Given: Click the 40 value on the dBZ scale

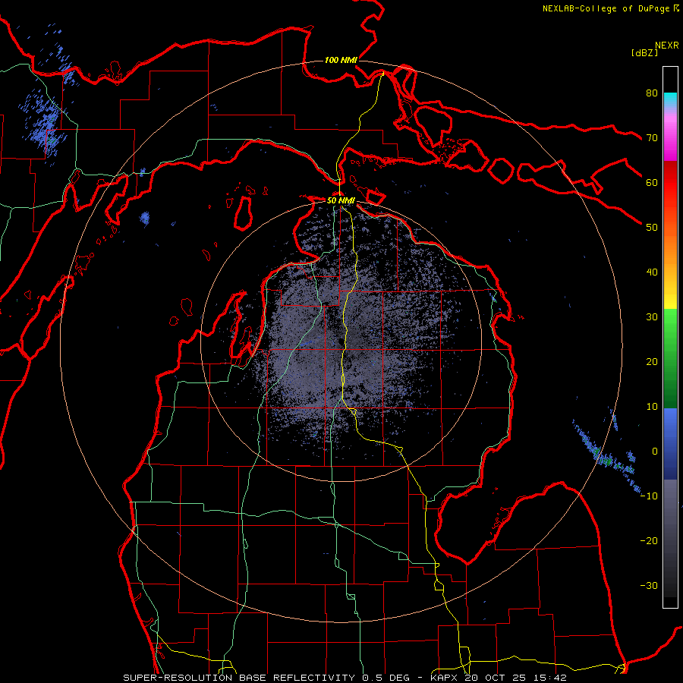Looking at the screenshot, I should point(652,272).
